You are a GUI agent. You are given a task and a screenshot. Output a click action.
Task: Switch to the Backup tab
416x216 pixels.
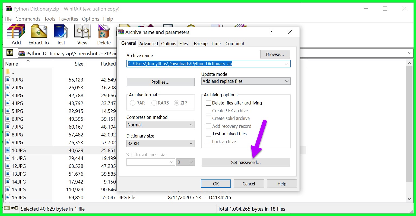click(201, 44)
